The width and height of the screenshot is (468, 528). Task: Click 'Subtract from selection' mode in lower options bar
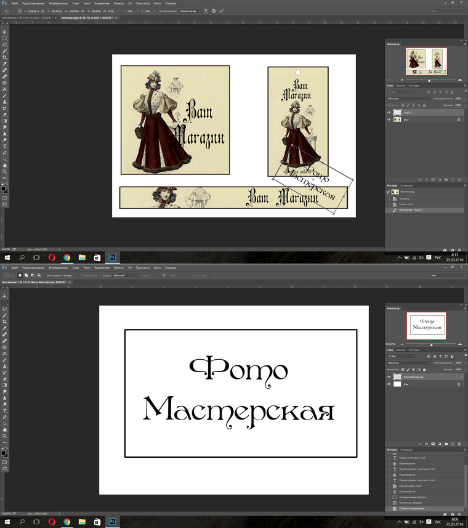pyautogui.click(x=33, y=275)
